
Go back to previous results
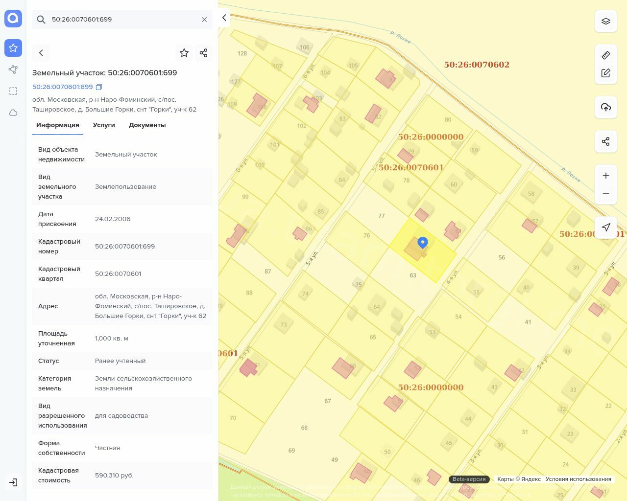tap(41, 53)
